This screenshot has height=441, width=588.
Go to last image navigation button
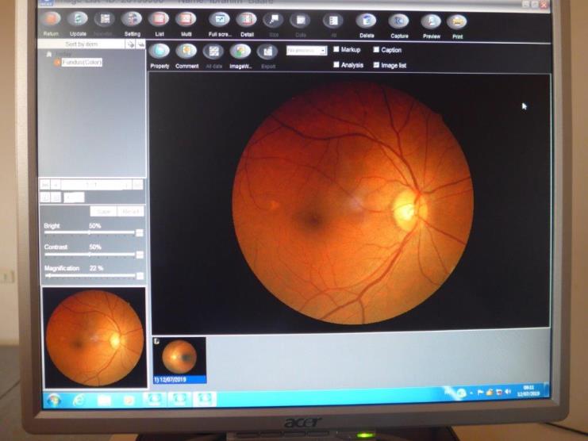[x=137, y=185]
